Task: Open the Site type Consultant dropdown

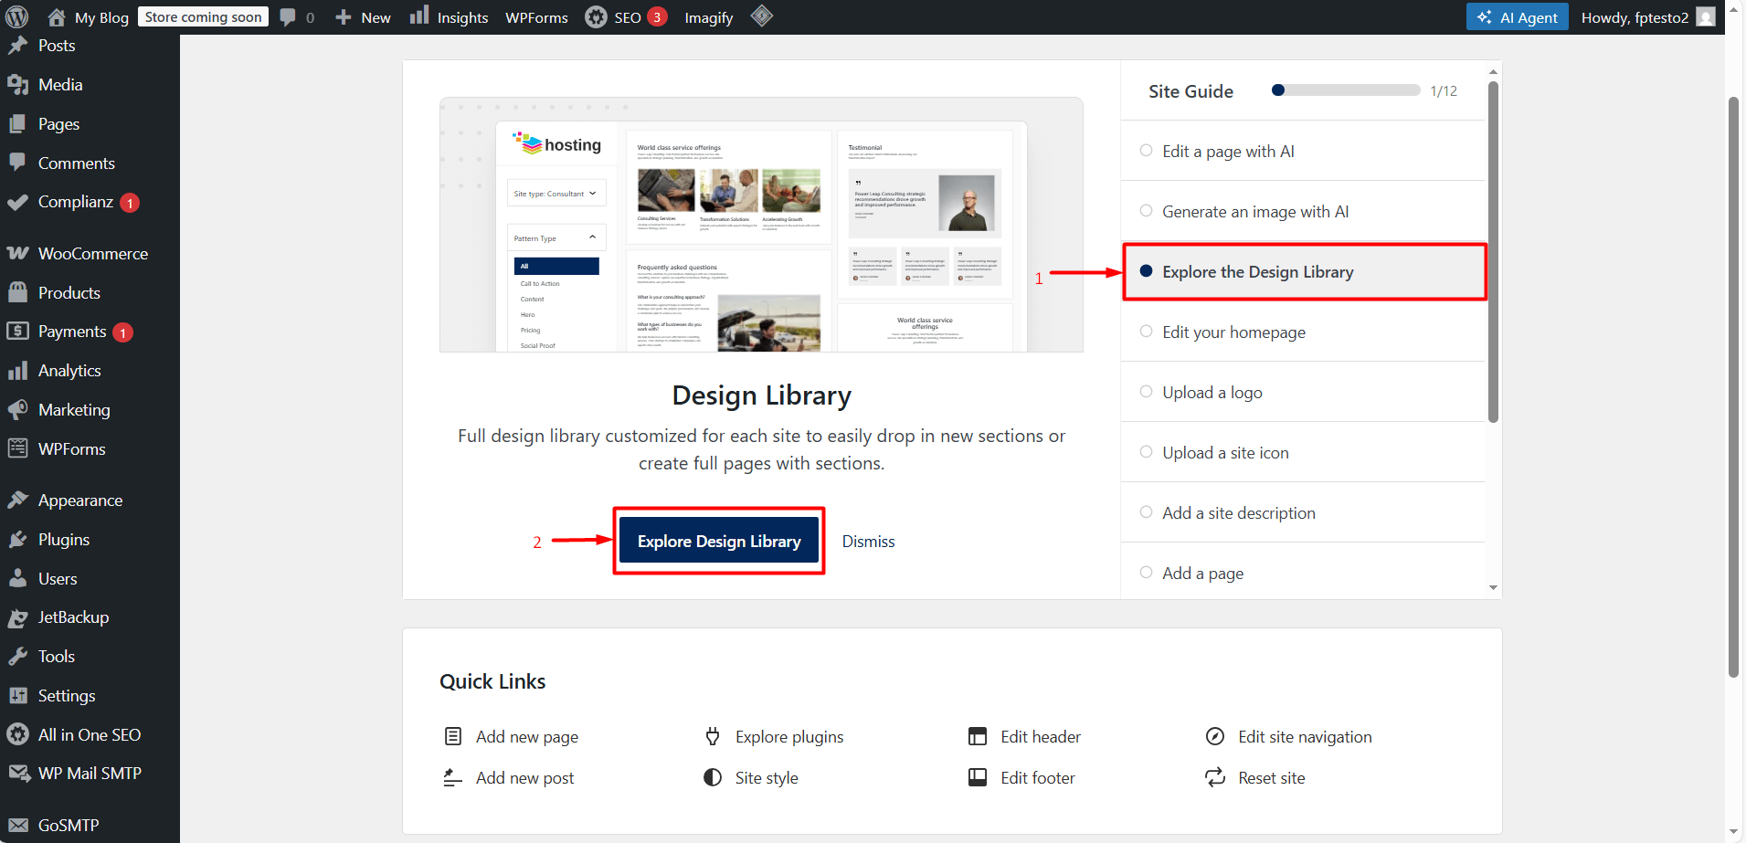Action: coord(556,194)
